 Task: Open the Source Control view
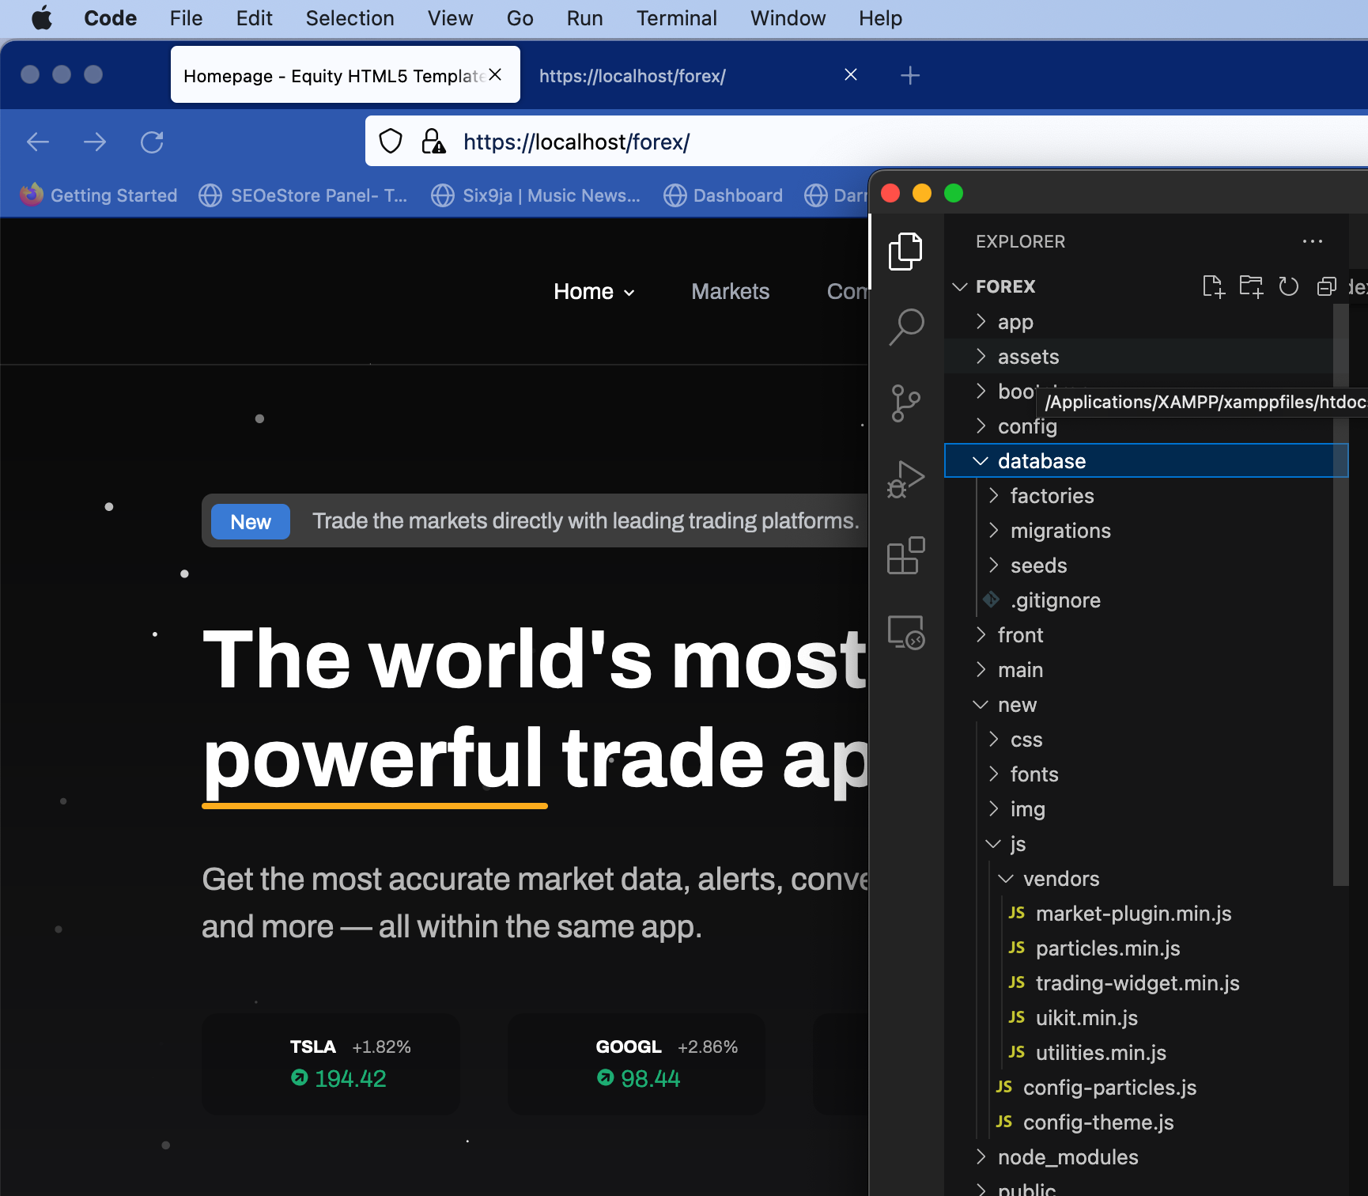[906, 403]
